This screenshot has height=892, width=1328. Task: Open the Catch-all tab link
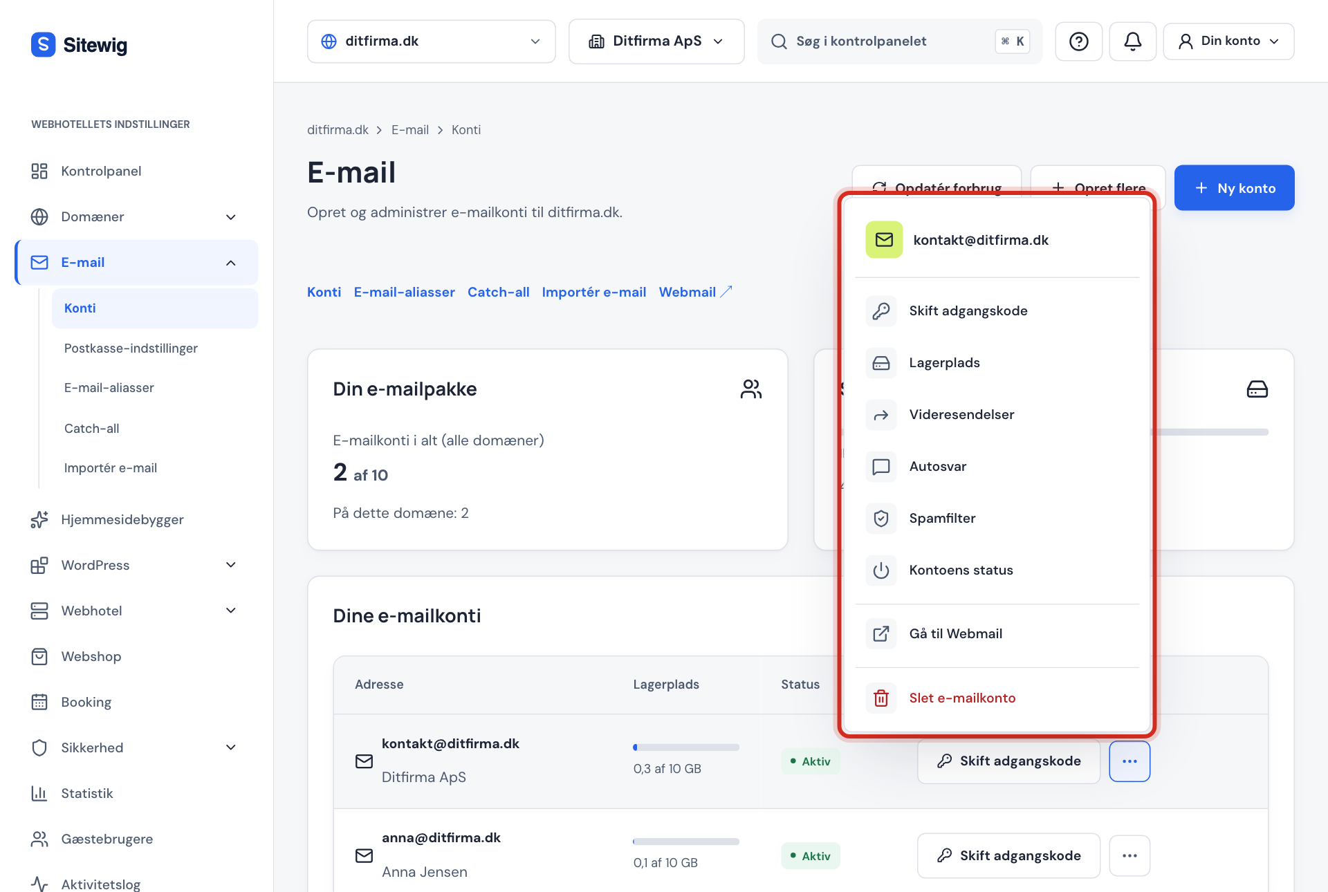498,292
